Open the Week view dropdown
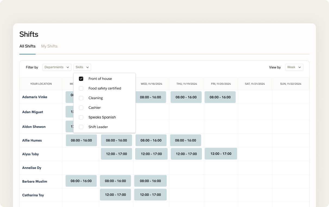This screenshot has height=207, width=329. [294, 67]
